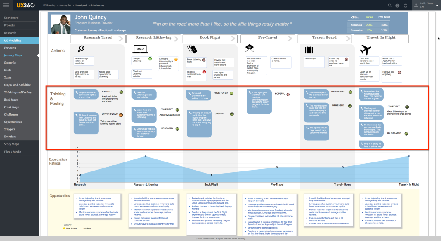The image size is (441, 241).
Task: Click chart data point 3 at Book Flight
Action: pos(211,174)
